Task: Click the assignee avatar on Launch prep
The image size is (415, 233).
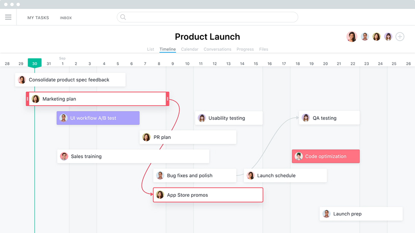Action: coord(326,214)
